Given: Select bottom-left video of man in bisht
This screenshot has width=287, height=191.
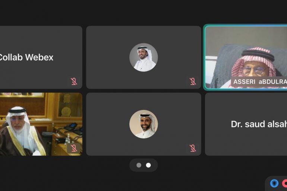Looking at the screenshot, I should (41, 124).
